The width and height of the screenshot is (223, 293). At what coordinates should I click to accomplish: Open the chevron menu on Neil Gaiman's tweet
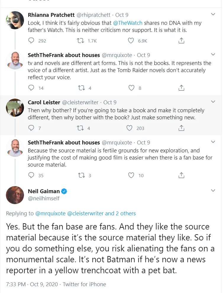[x=213, y=191]
